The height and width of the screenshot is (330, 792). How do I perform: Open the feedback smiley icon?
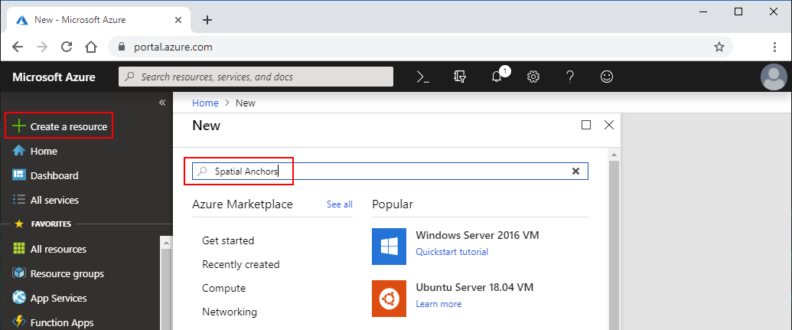click(607, 77)
